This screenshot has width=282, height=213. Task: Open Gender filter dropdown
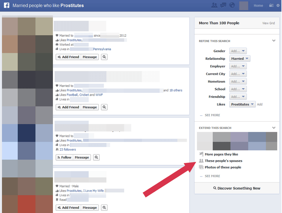[238, 51]
